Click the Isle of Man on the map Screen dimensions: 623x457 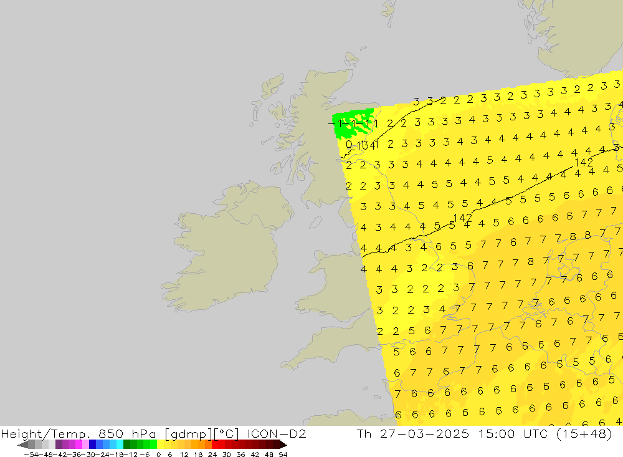[x=315, y=222]
